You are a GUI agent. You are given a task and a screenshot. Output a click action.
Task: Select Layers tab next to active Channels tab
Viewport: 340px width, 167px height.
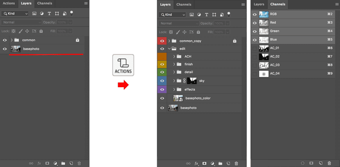tap(259, 4)
